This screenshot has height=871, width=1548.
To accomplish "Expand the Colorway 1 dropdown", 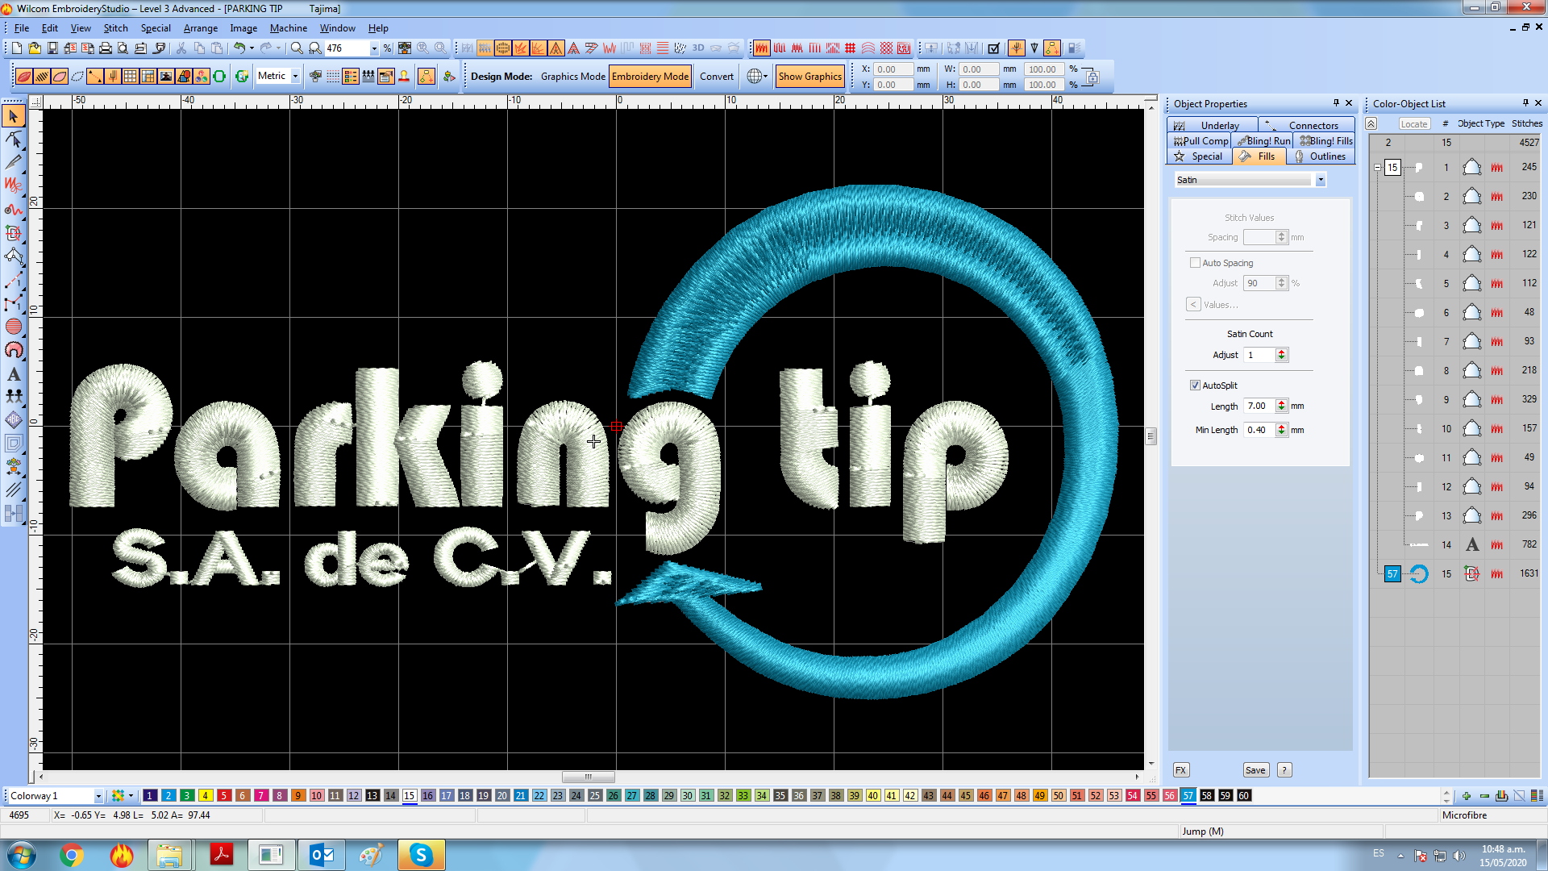I will point(98,796).
